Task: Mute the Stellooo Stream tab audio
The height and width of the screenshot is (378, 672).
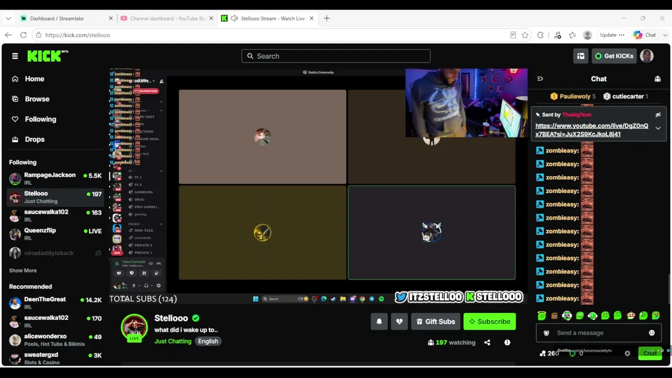Action: (234, 18)
